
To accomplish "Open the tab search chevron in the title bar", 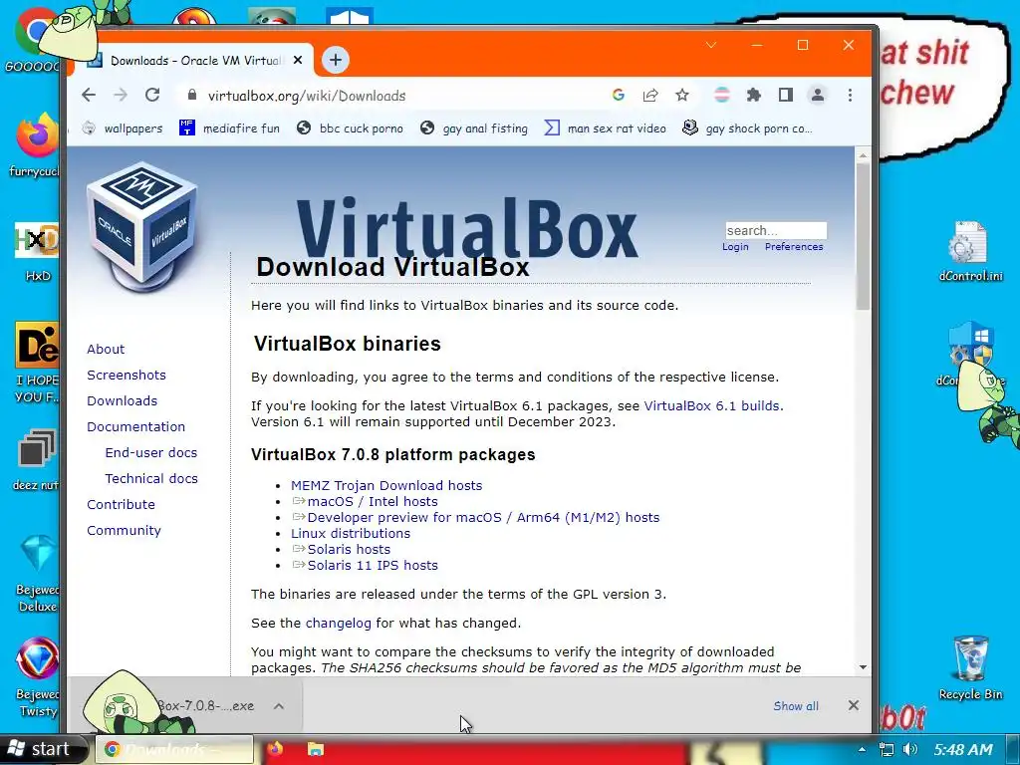I will coord(711,45).
